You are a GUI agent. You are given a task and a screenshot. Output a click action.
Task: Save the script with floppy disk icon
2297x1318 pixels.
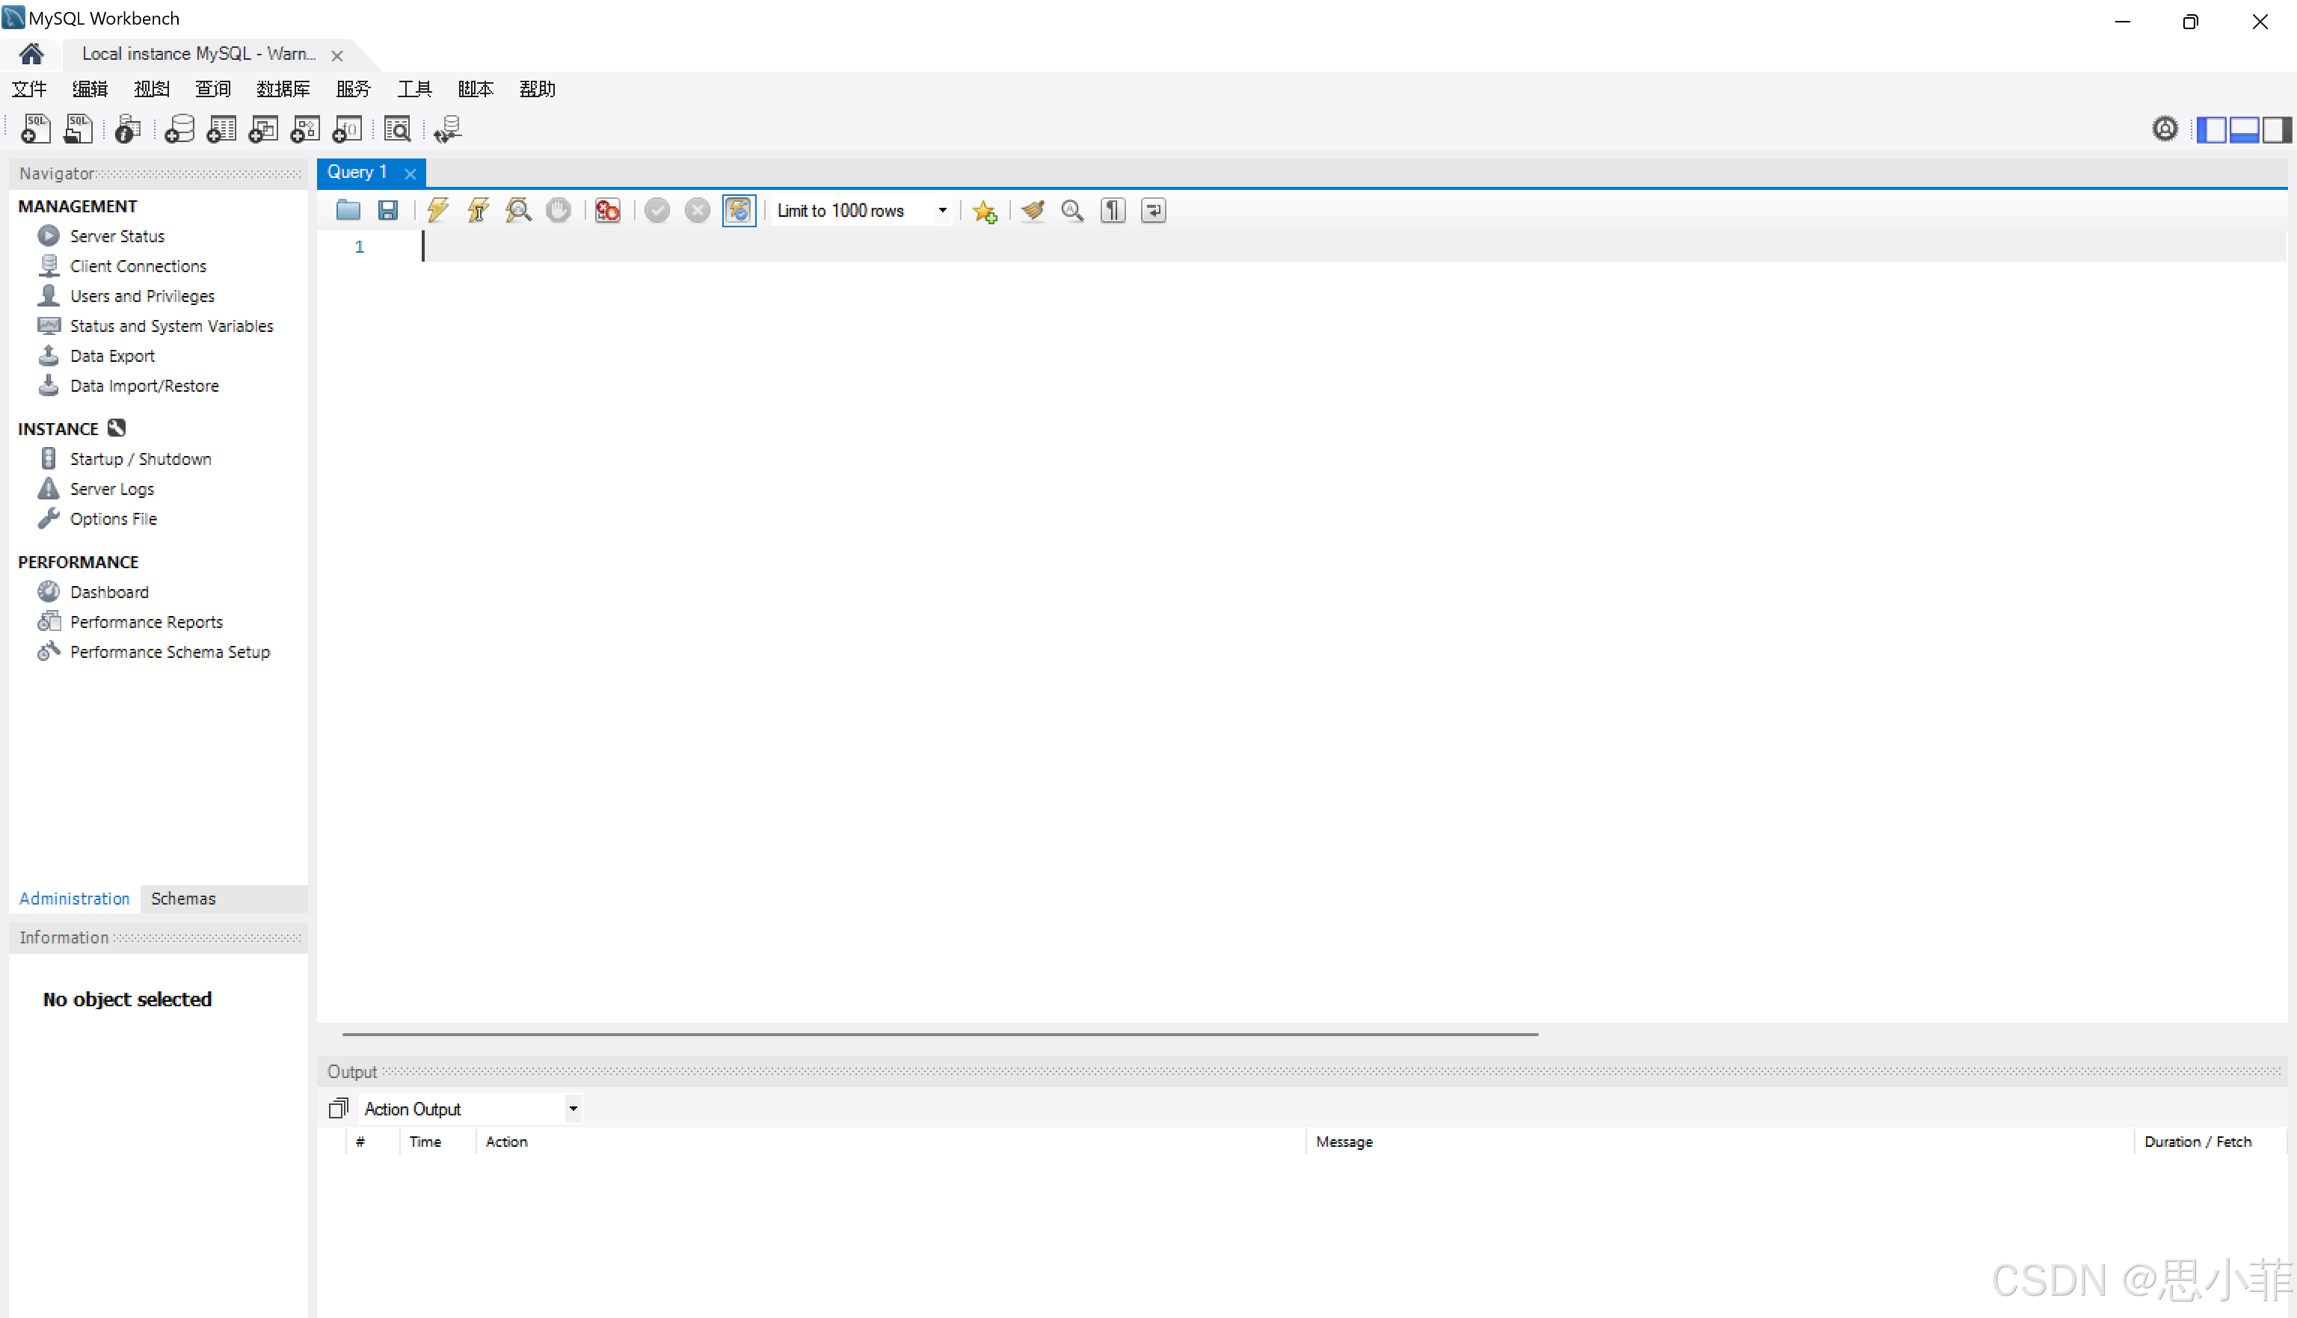point(387,211)
